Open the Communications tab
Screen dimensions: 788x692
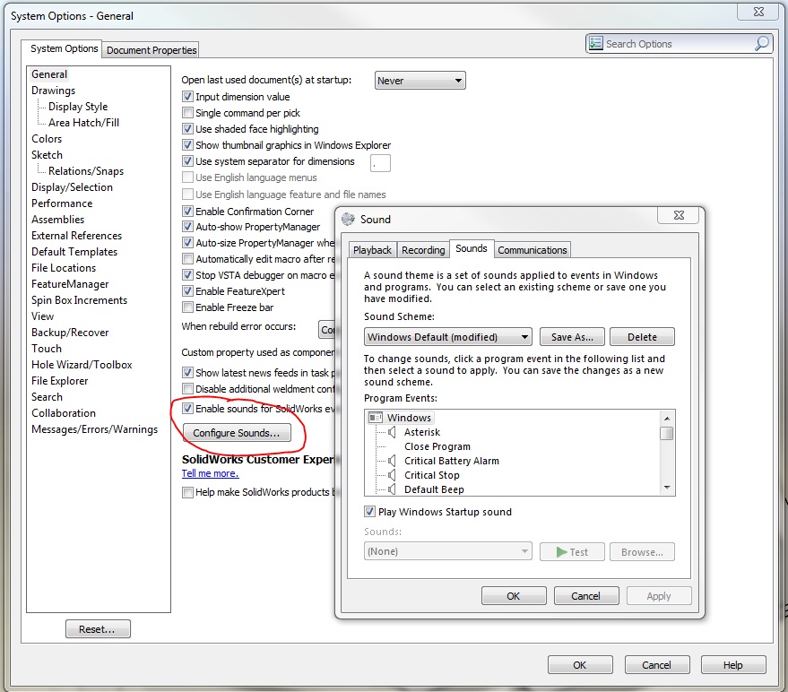coord(533,250)
